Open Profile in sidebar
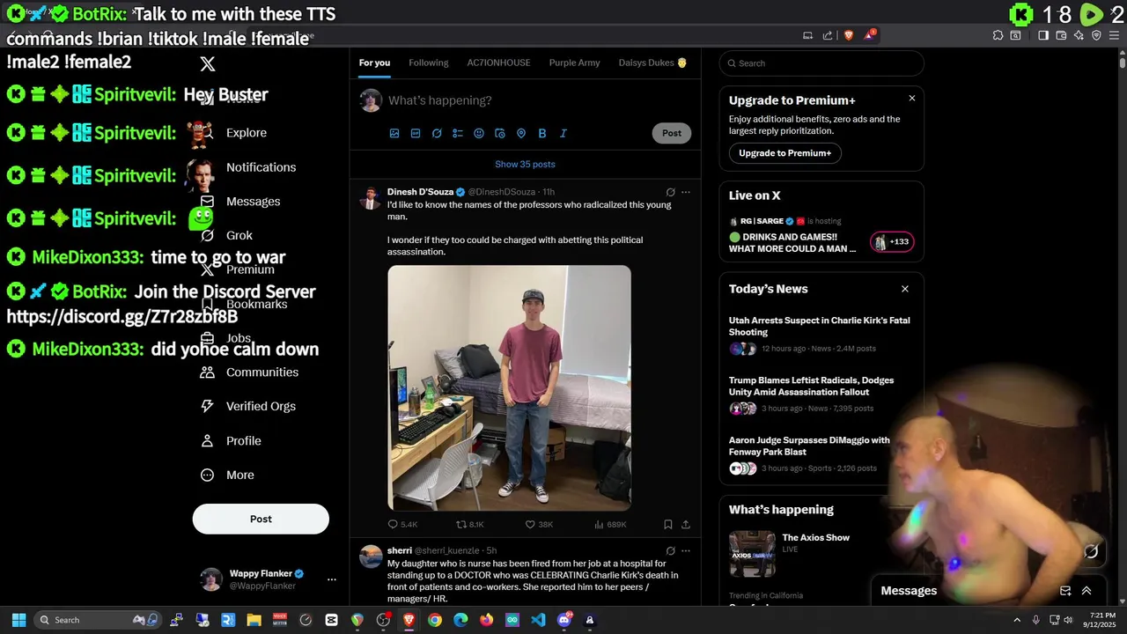The height and width of the screenshot is (634, 1127). tap(230, 440)
